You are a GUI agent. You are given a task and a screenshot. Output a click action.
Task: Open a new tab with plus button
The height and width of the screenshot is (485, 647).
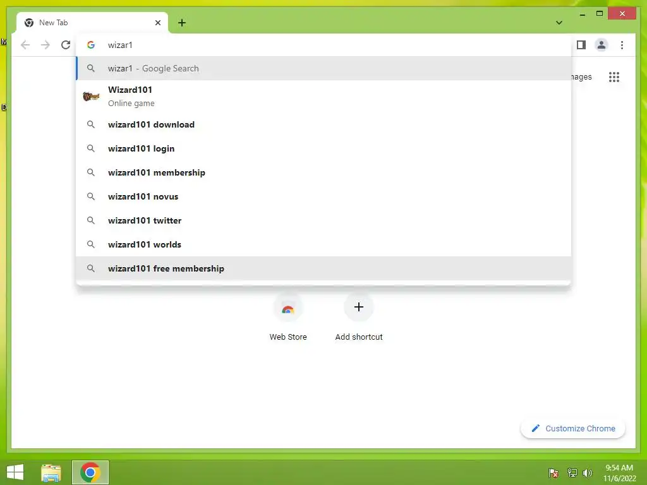pos(182,23)
